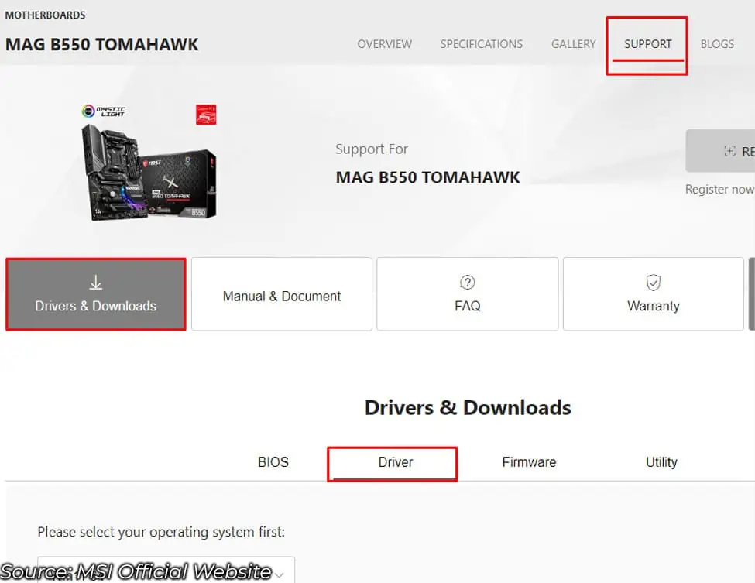
Task: Click the Mystic Light logo badge
Action: (104, 111)
